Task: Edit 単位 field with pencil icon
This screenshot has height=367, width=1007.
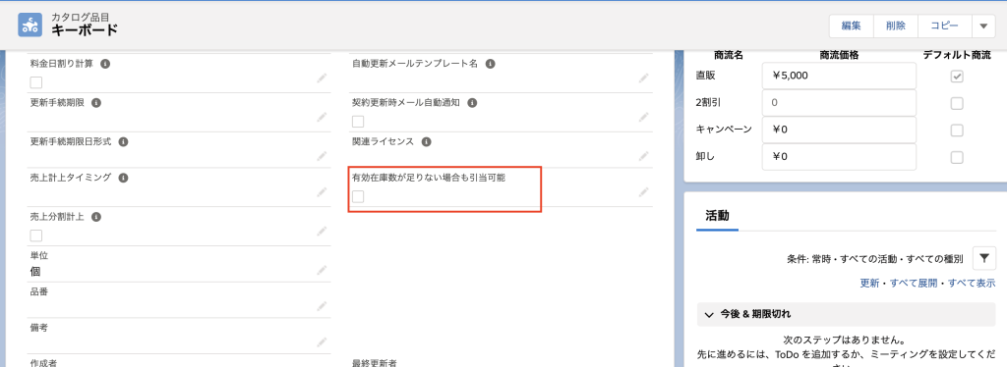Action: coord(322,270)
